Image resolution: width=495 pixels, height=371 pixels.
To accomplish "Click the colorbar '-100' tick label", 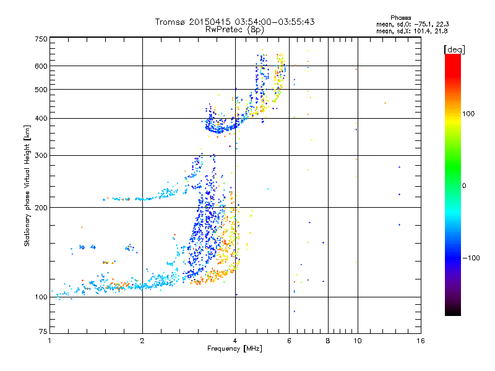I will pyautogui.click(x=471, y=258).
